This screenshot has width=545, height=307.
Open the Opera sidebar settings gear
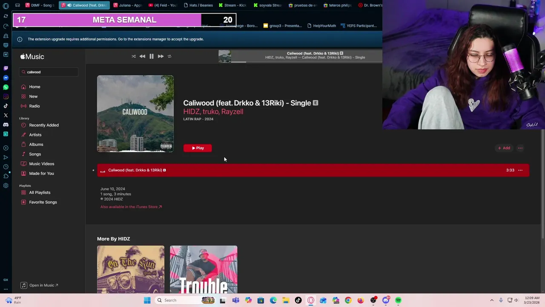[6, 185]
